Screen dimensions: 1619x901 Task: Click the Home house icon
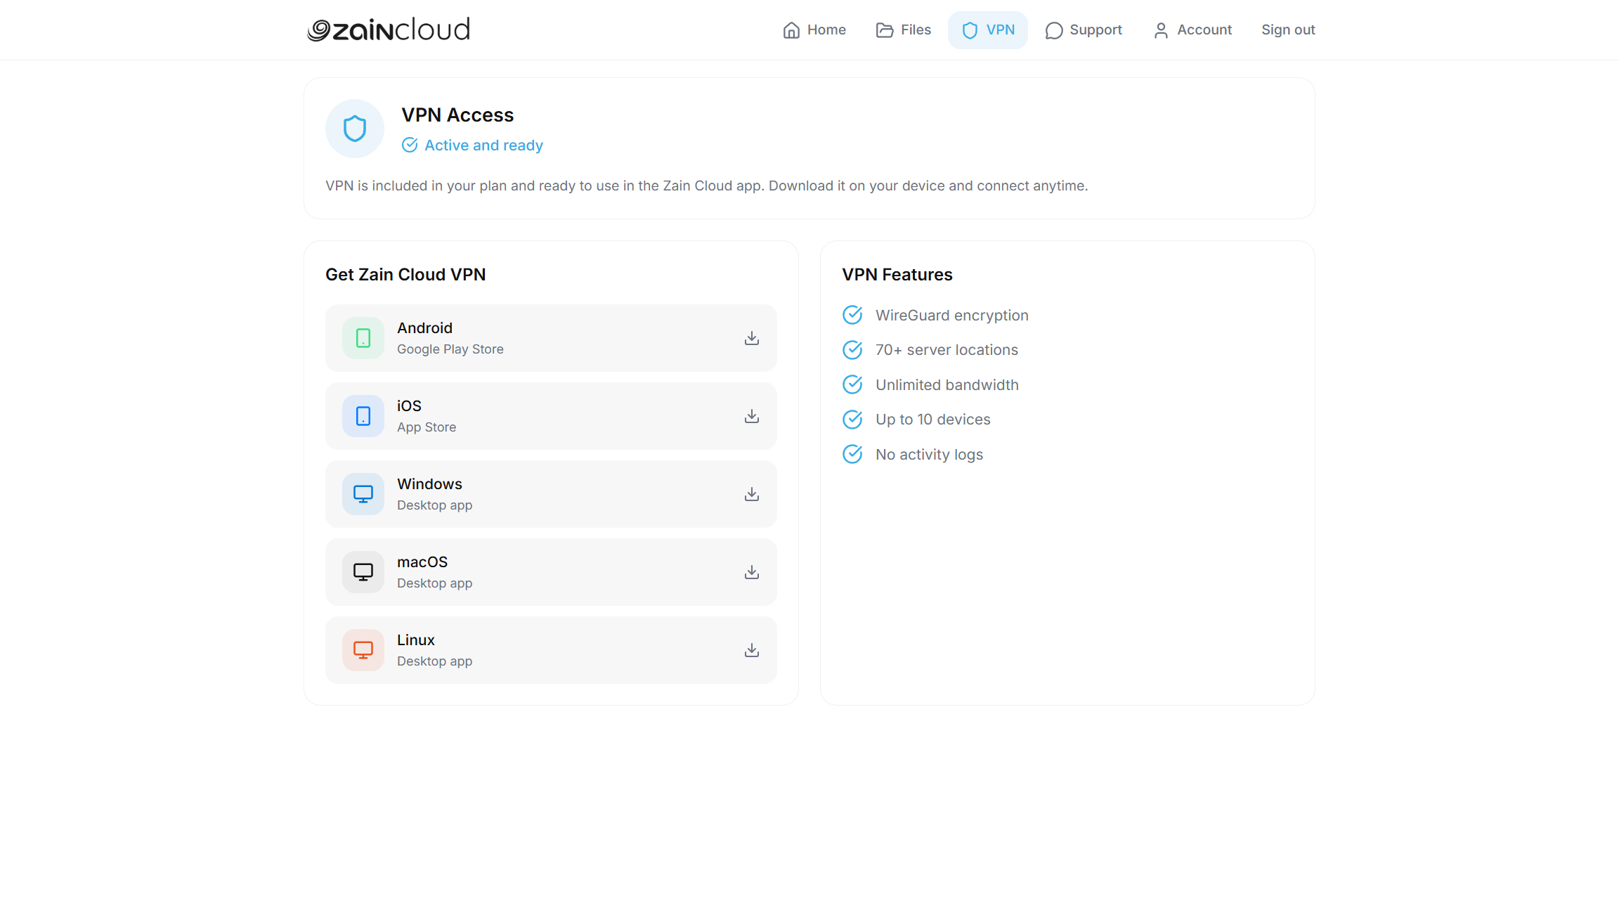(x=791, y=30)
